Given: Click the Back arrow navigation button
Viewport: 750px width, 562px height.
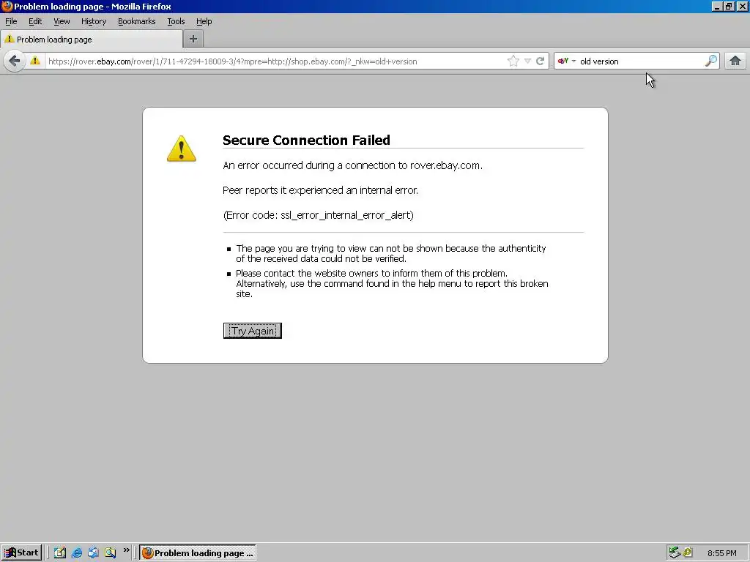Looking at the screenshot, I should [x=15, y=61].
